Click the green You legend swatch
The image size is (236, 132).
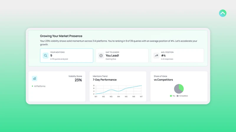pyautogui.click(x=171, y=96)
